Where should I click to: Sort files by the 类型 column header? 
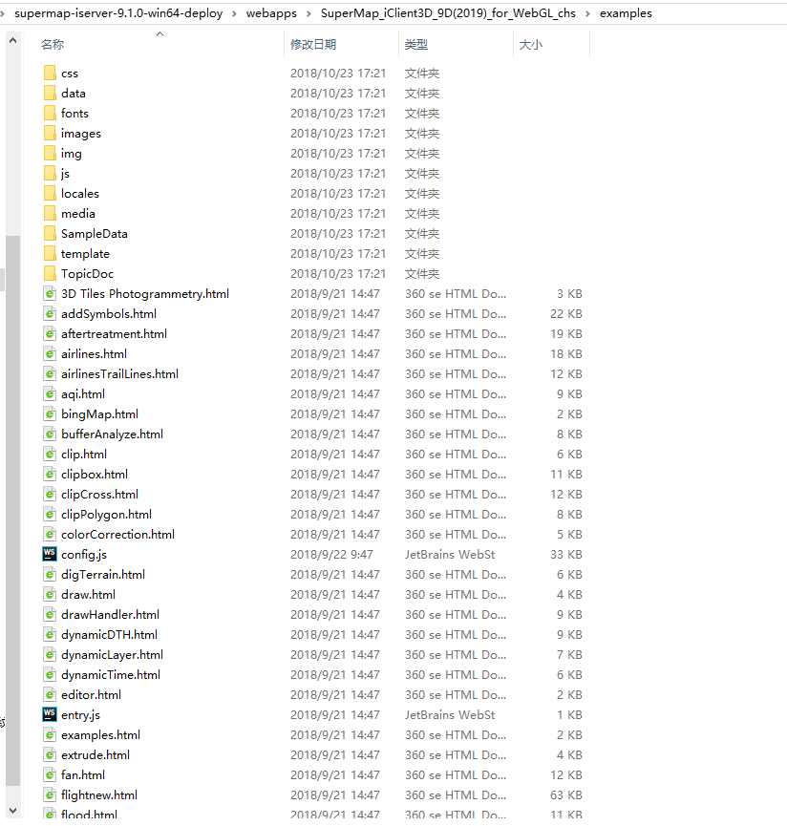pos(416,44)
